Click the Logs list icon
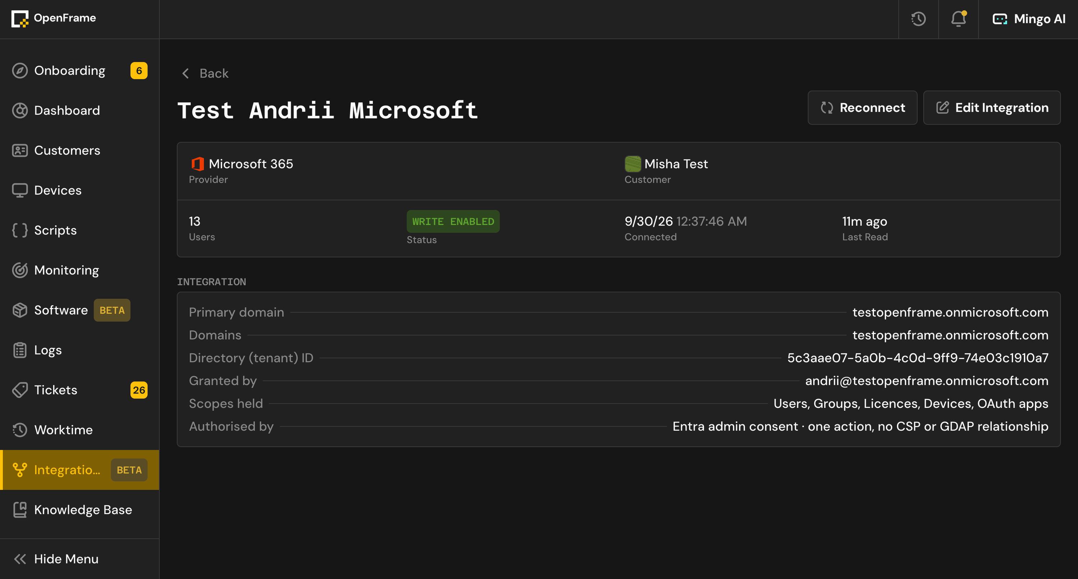 [20, 350]
